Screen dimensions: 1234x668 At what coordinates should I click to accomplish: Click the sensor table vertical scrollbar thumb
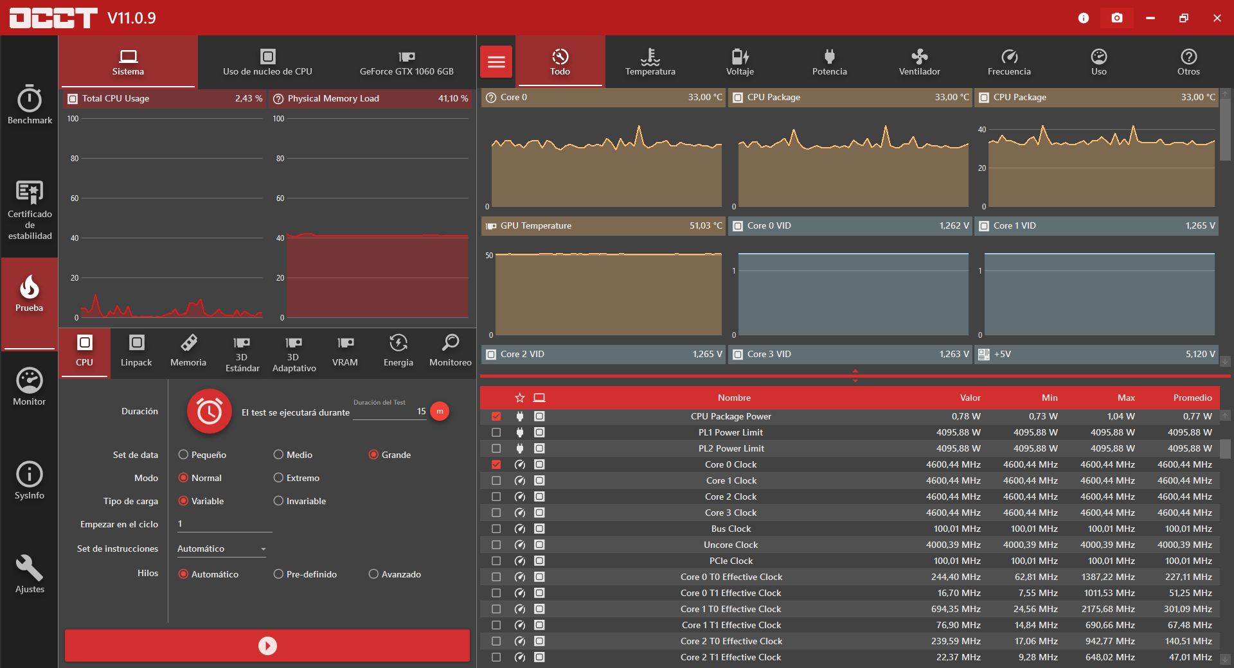1226,449
